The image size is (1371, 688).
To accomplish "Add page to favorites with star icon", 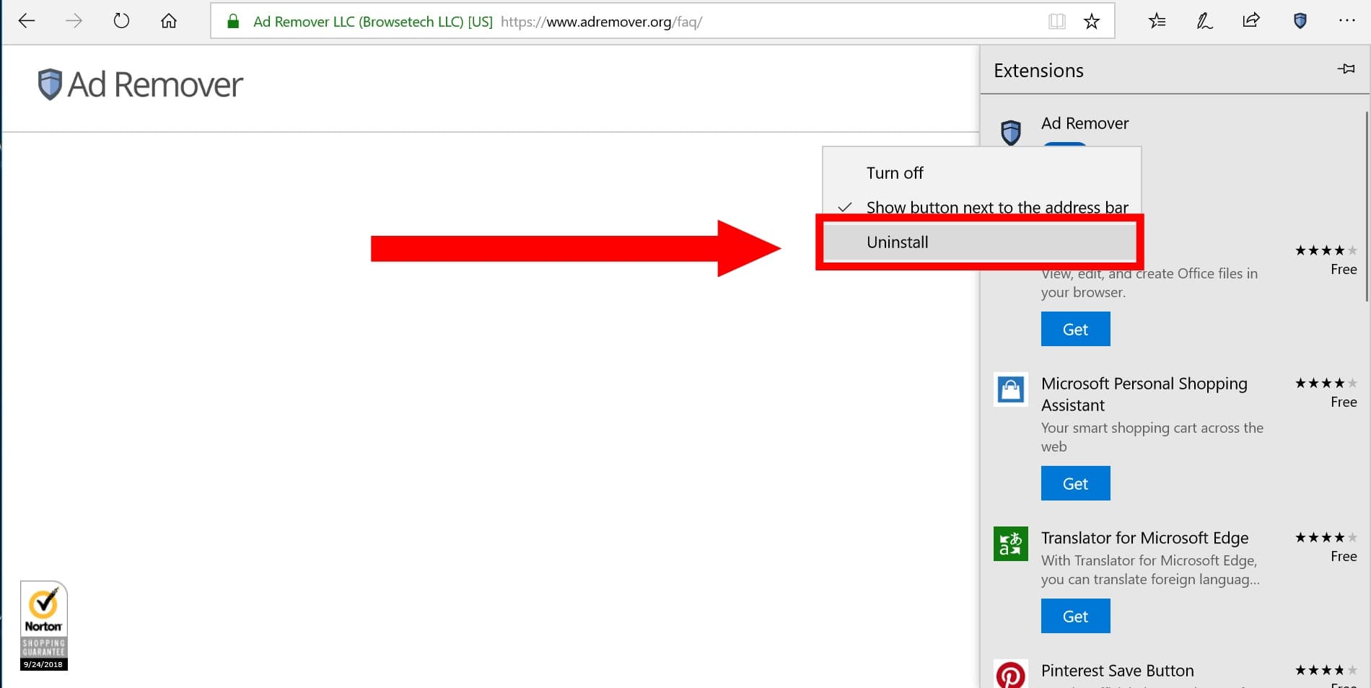I will pos(1092,22).
